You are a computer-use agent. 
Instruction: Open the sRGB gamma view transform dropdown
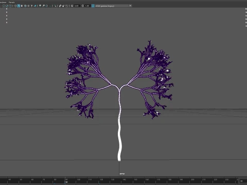tap(113, 6)
